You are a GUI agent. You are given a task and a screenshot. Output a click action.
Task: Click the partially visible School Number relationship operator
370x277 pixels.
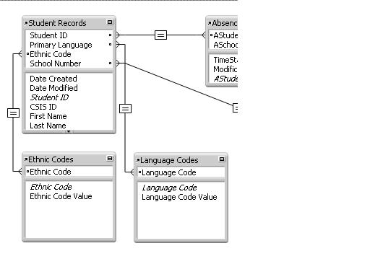tap(236, 107)
